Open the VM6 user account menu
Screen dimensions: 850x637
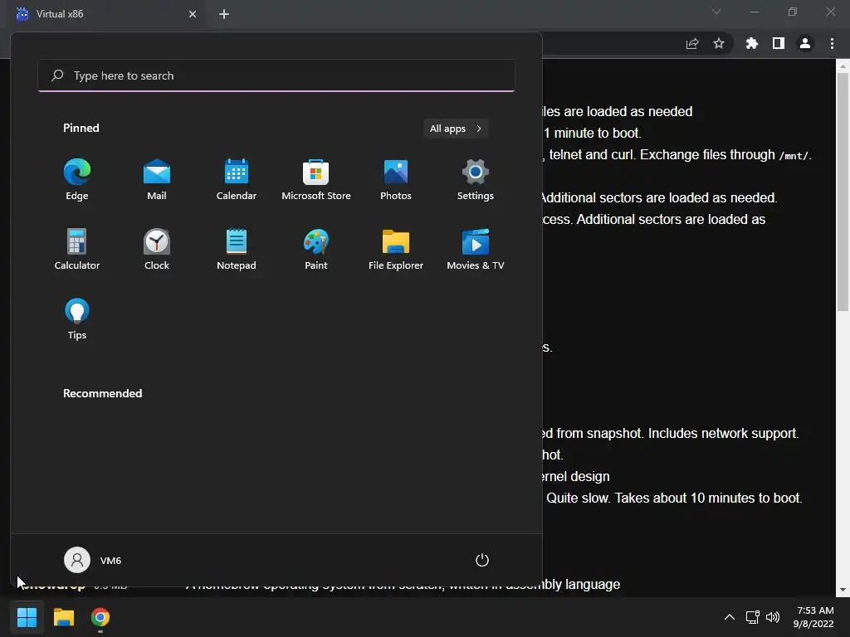tap(93, 560)
